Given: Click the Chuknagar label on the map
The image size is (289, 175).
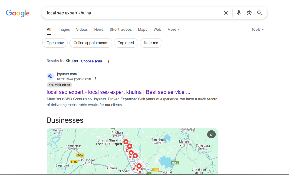Looking at the screenshot, I should 87,161.
